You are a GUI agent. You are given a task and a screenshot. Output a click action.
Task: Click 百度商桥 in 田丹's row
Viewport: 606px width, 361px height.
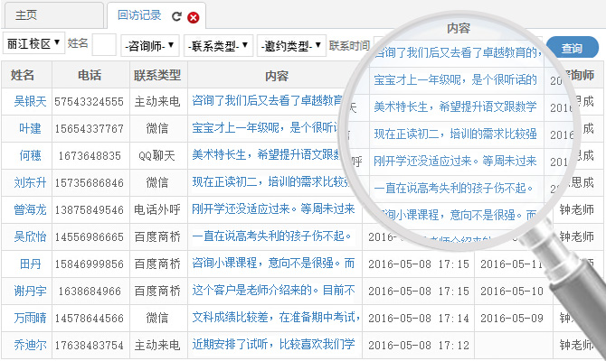click(157, 264)
